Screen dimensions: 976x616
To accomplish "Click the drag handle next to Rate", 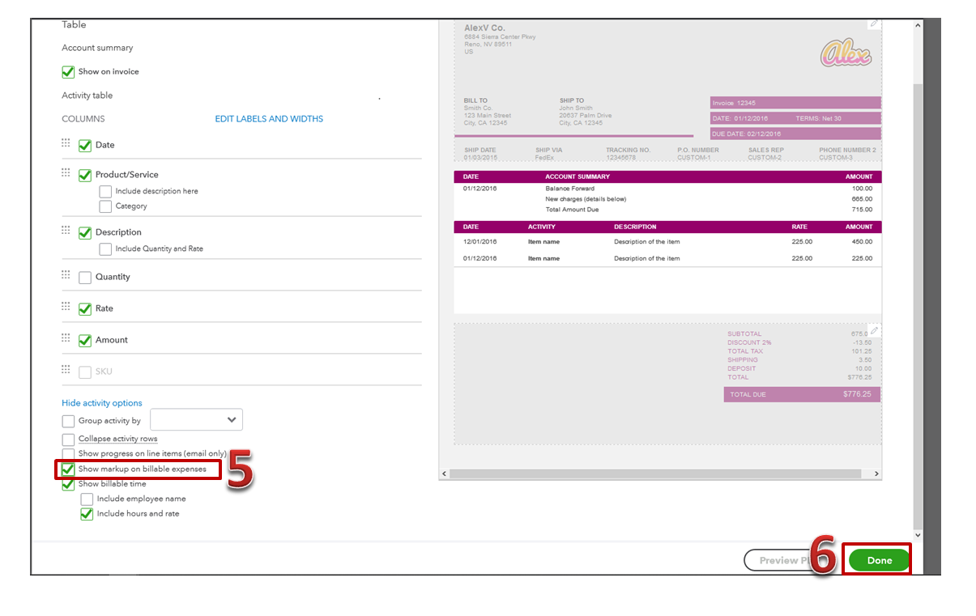I will 66,306.
